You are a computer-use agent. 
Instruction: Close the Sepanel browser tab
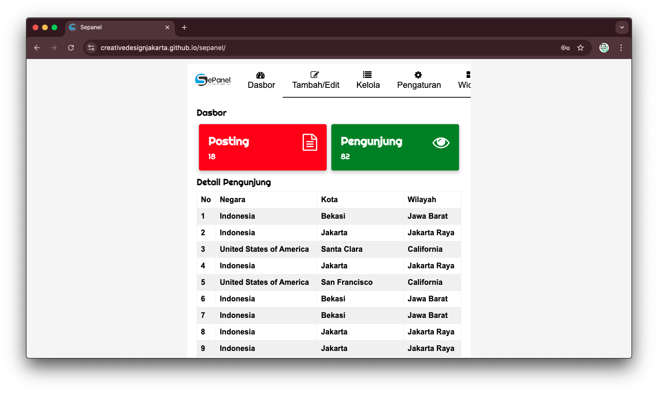[167, 27]
